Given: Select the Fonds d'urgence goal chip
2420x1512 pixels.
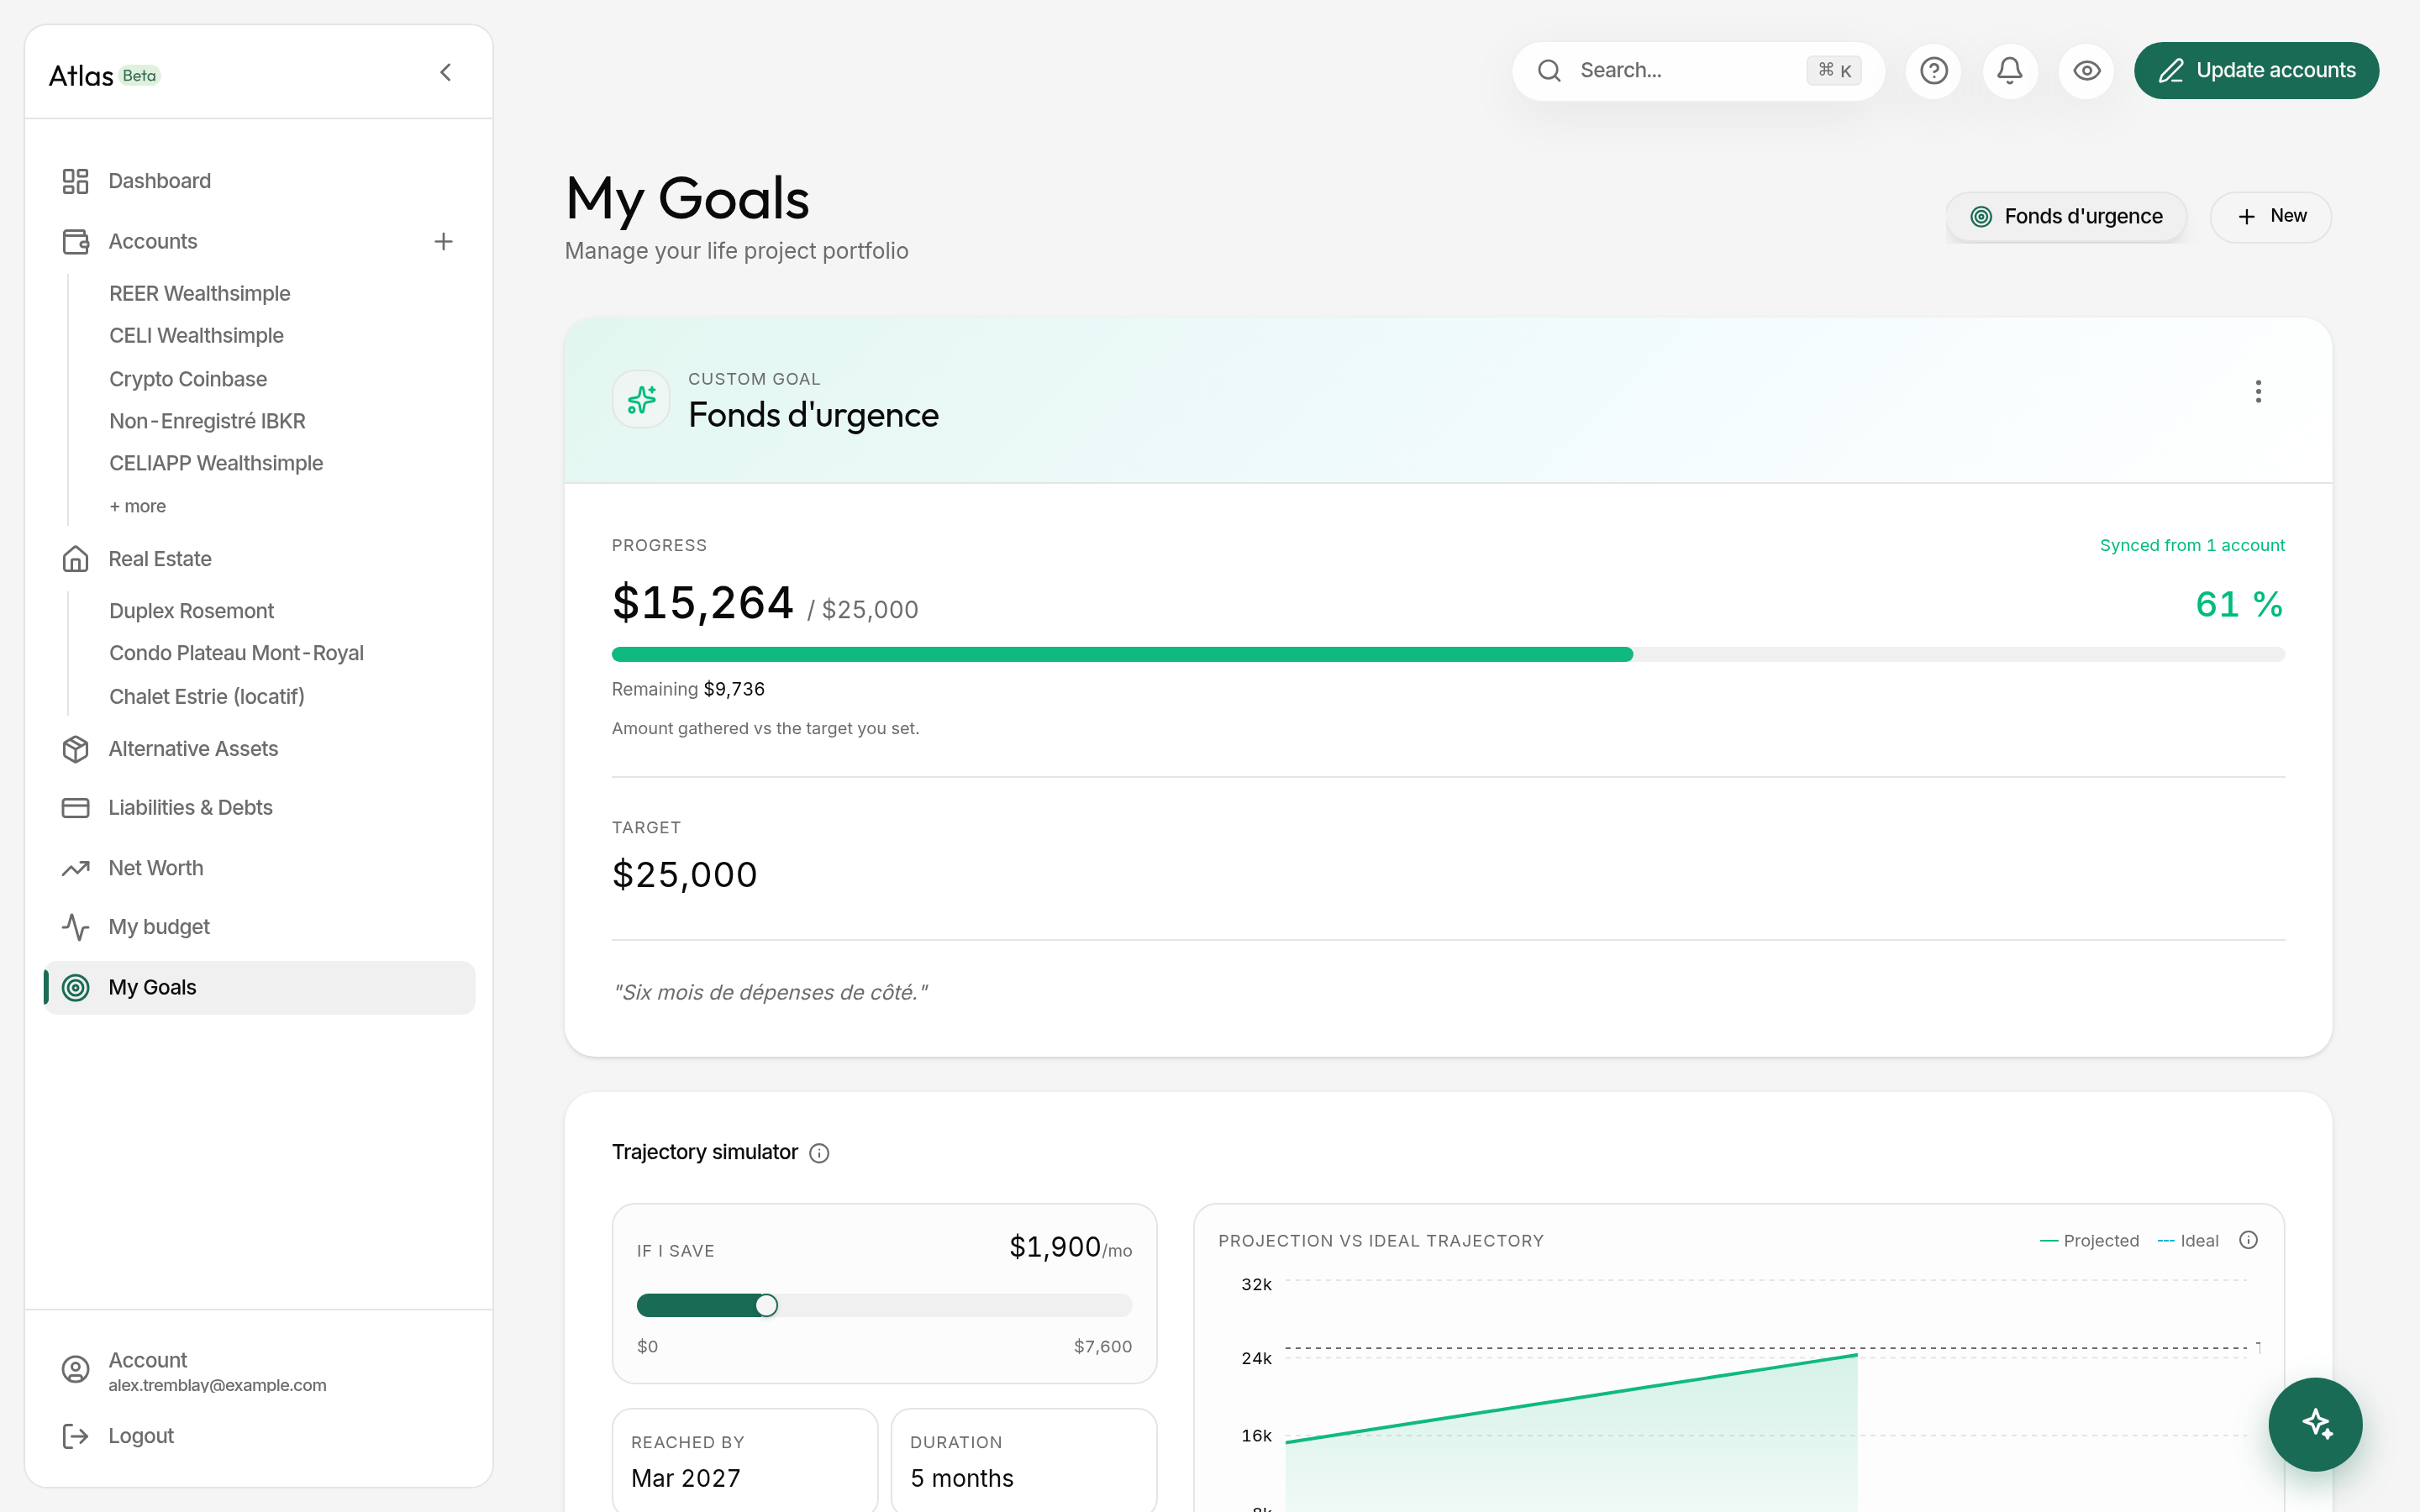Looking at the screenshot, I should point(2066,216).
